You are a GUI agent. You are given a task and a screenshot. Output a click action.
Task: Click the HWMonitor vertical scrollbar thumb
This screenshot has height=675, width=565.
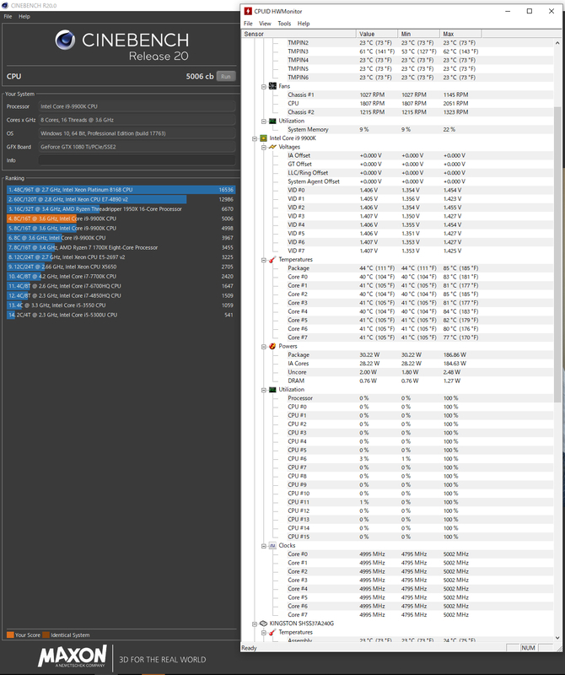[557, 254]
